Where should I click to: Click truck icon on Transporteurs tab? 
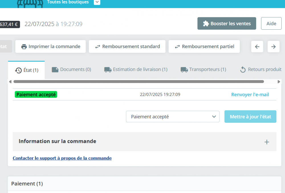(x=184, y=70)
